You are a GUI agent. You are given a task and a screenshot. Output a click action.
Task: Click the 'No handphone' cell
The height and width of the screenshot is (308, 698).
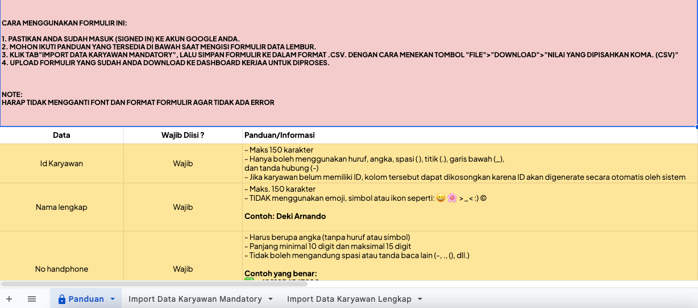[61, 269]
